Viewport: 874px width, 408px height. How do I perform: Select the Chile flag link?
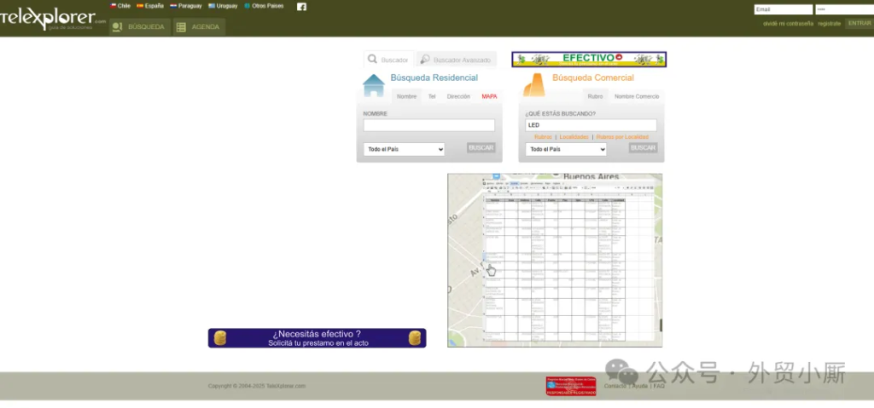120,6
